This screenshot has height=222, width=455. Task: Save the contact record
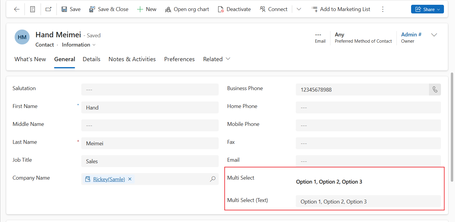click(x=71, y=9)
